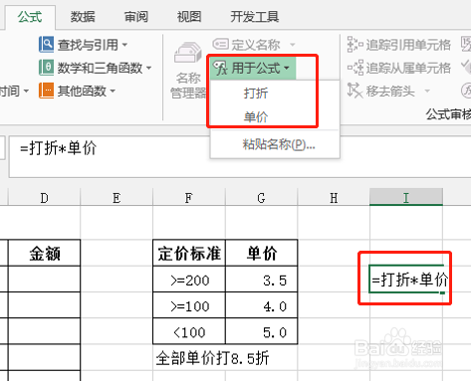Select the cell with value 5.0
The height and width of the screenshot is (381, 471).
pyautogui.click(x=262, y=331)
